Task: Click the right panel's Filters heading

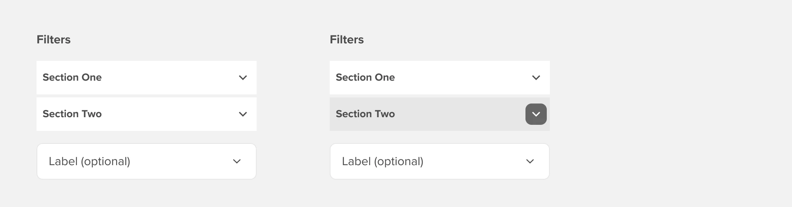Action: 347,40
